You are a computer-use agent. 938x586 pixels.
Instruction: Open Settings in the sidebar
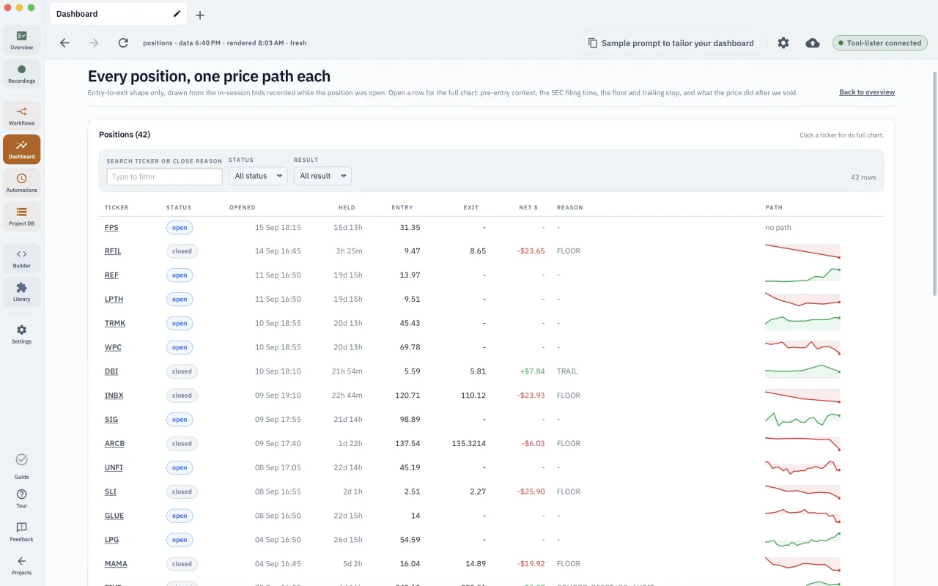point(21,334)
